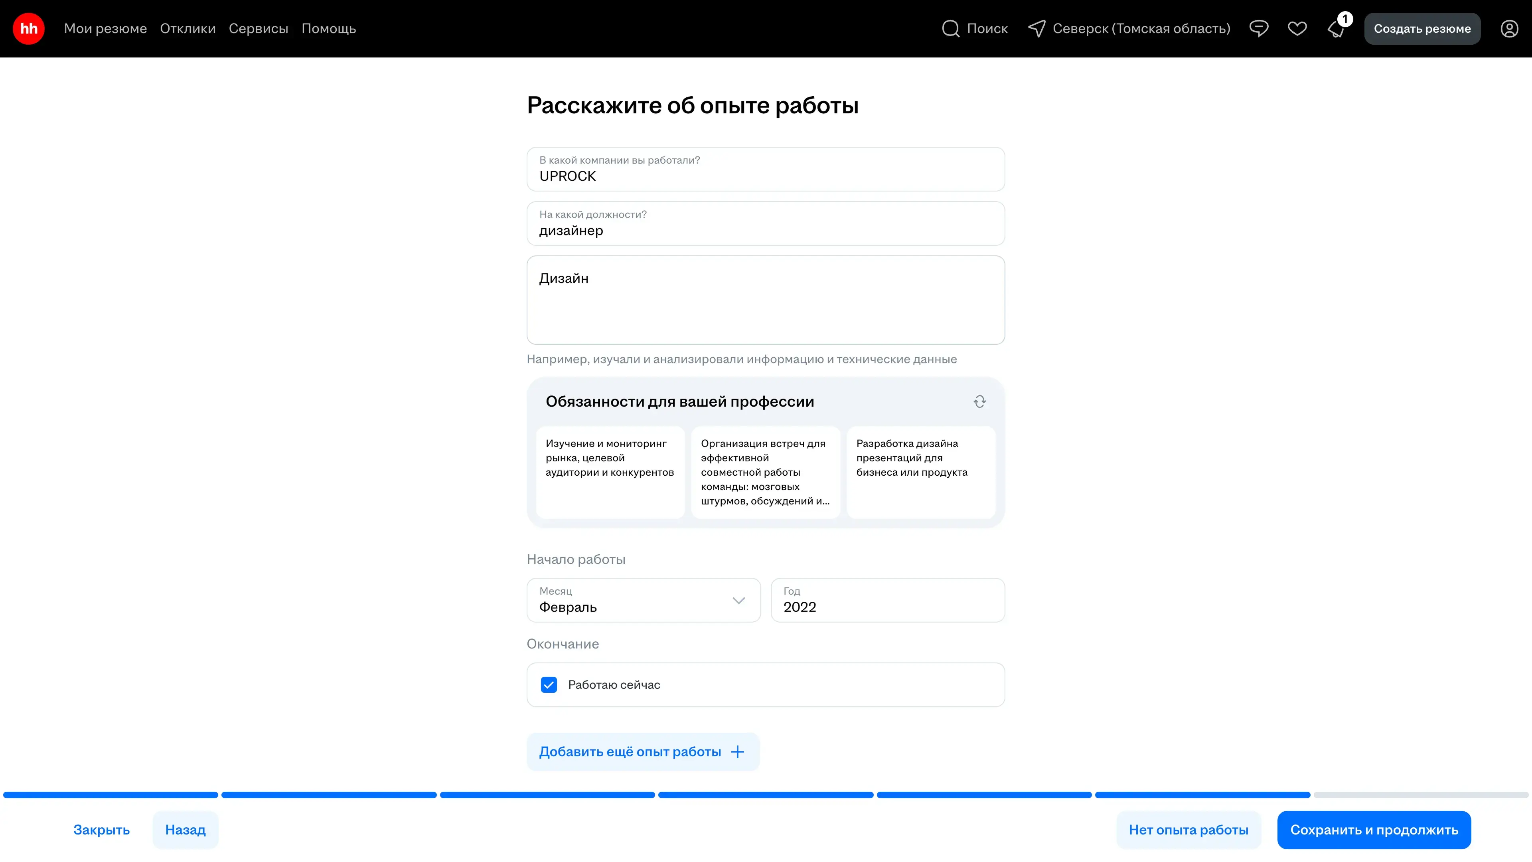Click the location arrow icon
Viewport: 1532px width, 862px height.
pyautogui.click(x=1036, y=29)
